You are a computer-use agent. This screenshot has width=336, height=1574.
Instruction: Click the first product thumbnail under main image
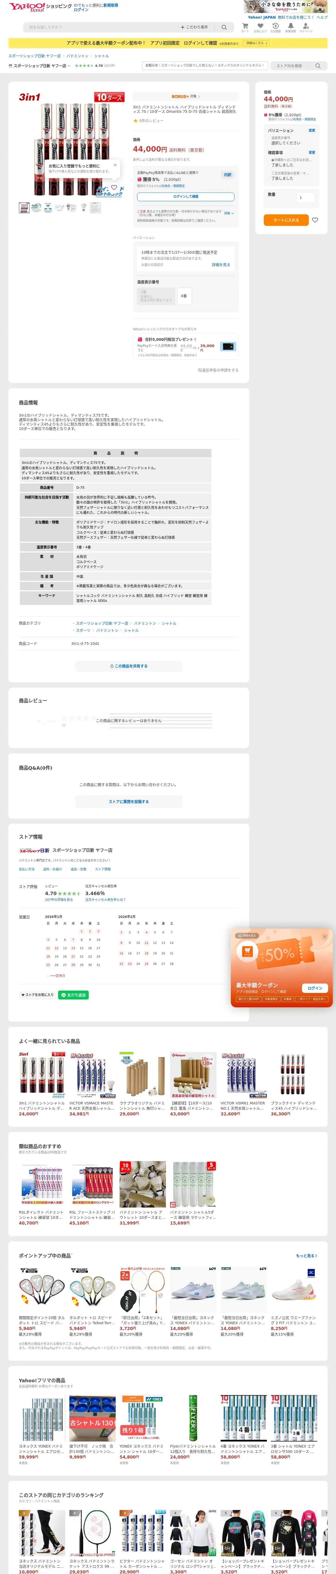(24, 208)
